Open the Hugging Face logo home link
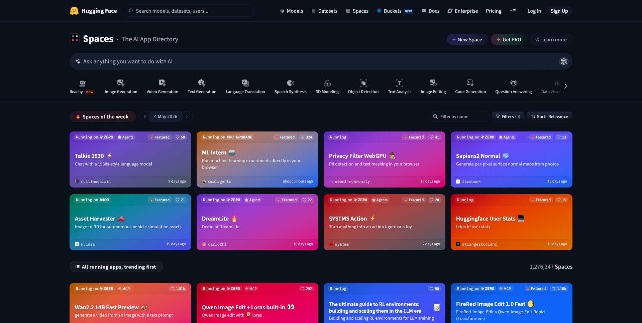Viewport: 642px width, 323px height. pos(93,11)
